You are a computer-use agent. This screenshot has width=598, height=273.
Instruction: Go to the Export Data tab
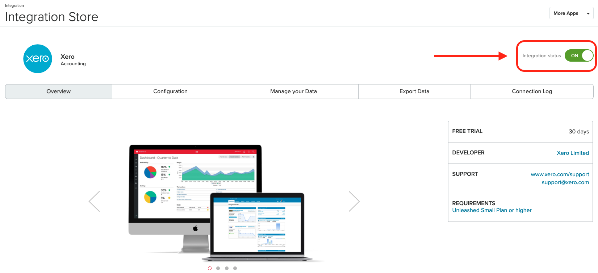pyautogui.click(x=414, y=91)
